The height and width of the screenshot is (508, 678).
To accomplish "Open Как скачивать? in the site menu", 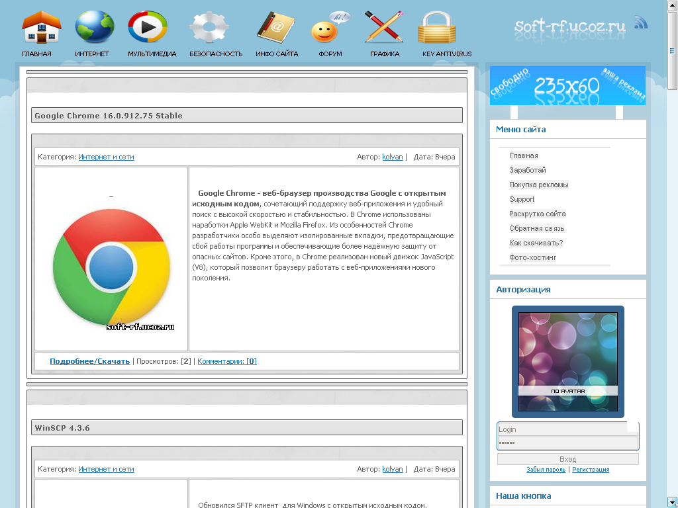I will [x=536, y=243].
